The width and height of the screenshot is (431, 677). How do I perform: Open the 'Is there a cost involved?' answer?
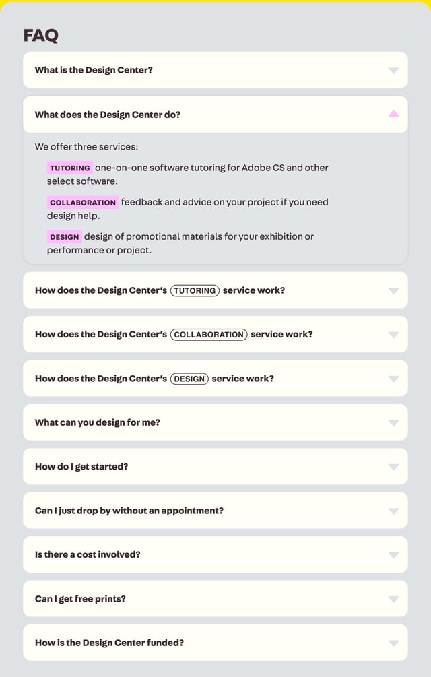point(215,554)
